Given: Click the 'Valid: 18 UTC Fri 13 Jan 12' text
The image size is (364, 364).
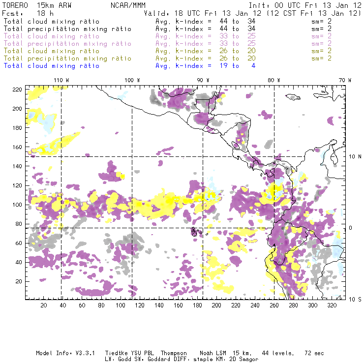Looking at the screenshot, I should [203, 13].
